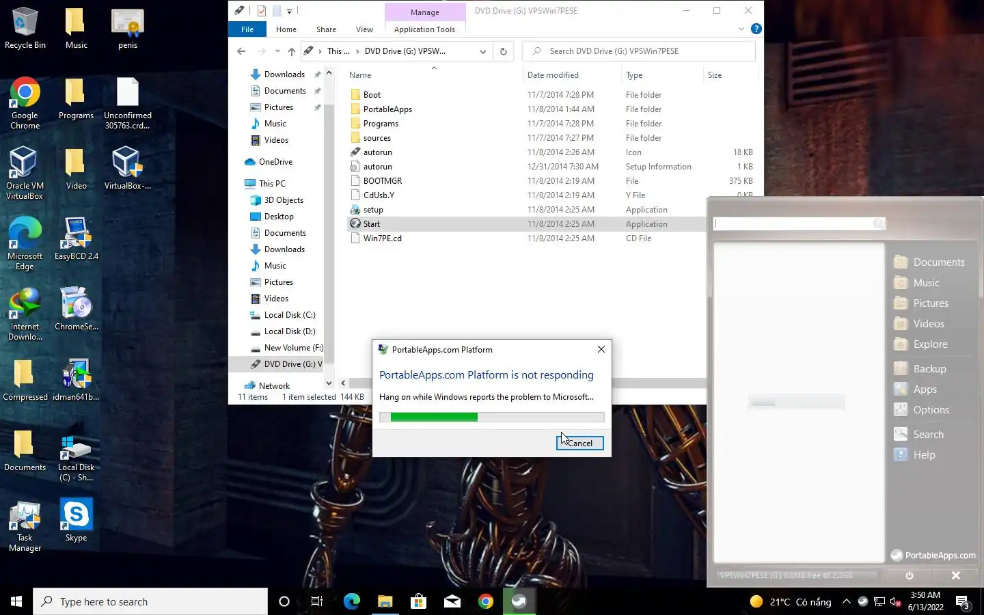Close the PortableApps.com Platform dialog
984x615 pixels.
point(601,349)
